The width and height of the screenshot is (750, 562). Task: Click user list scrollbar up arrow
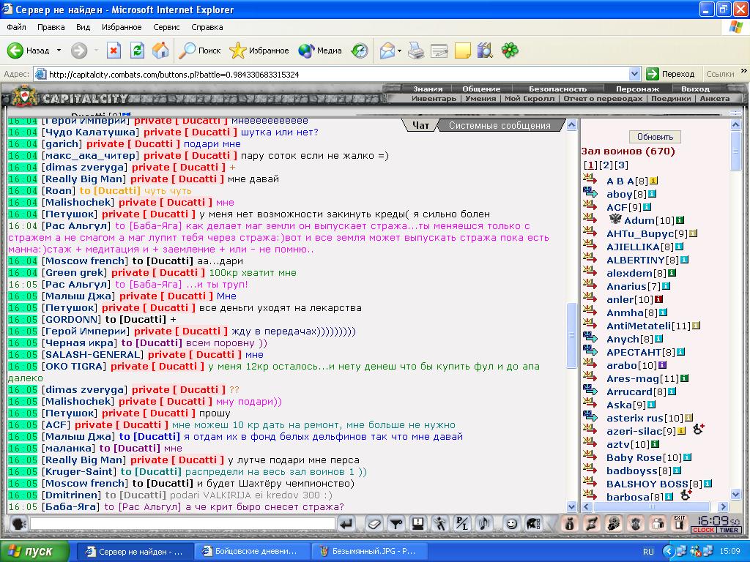(x=735, y=125)
